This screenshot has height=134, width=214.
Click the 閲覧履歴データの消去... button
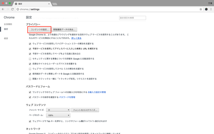[x=64, y=30]
